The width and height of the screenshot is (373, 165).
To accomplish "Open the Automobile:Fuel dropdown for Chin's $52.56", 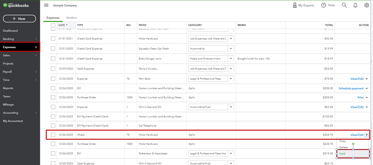I will point(230,107).
